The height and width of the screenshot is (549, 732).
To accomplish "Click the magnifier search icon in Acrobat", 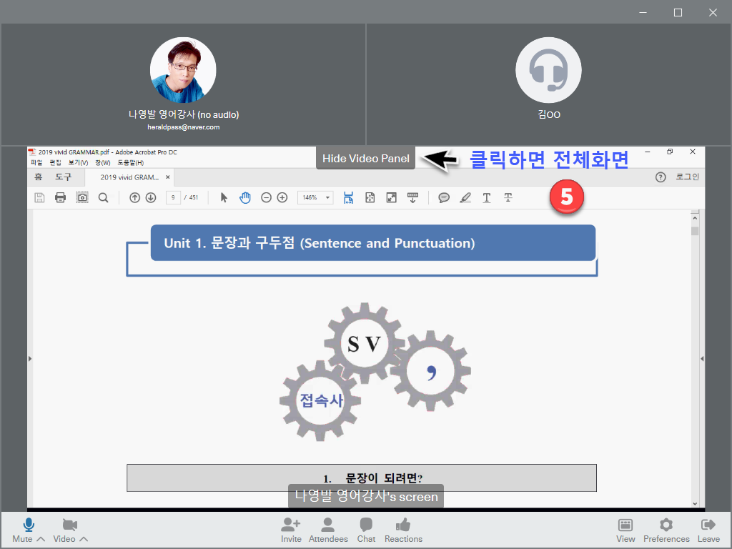I will point(103,198).
